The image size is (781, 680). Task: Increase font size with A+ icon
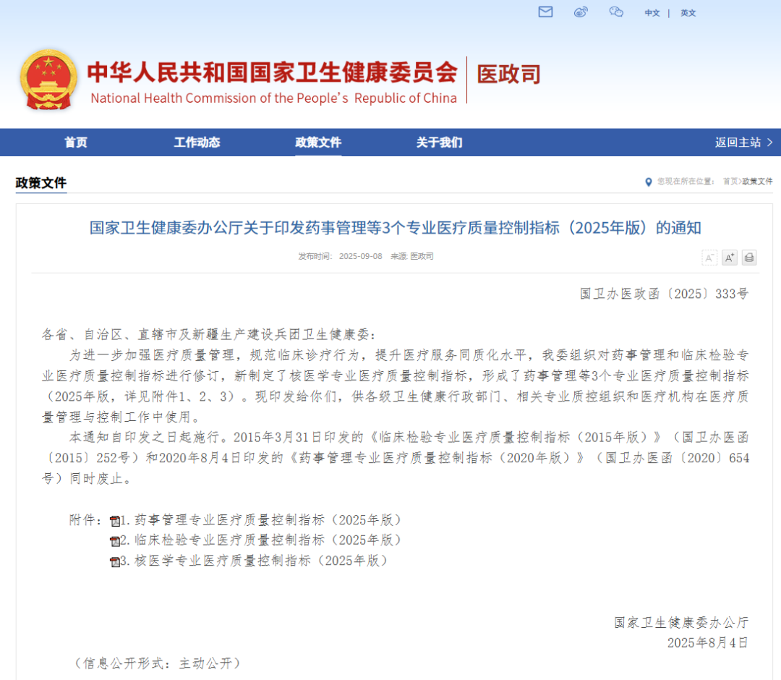pyautogui.click(x=729, y=258)
